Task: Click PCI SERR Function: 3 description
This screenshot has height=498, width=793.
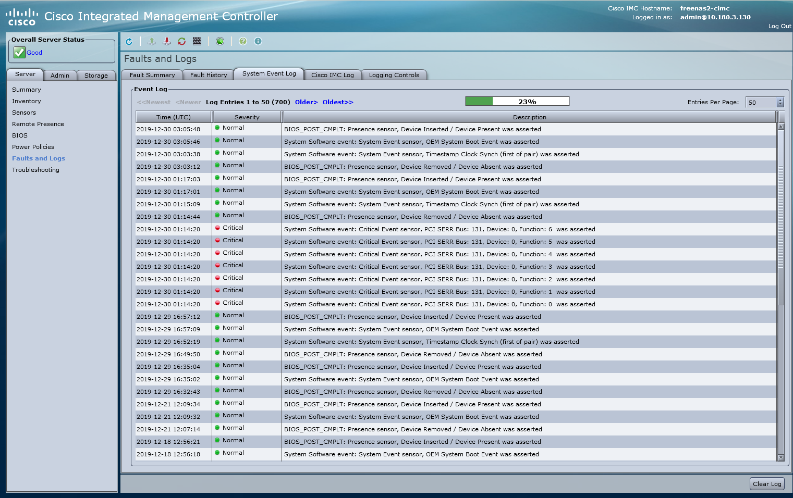Action: click(440, 267)
